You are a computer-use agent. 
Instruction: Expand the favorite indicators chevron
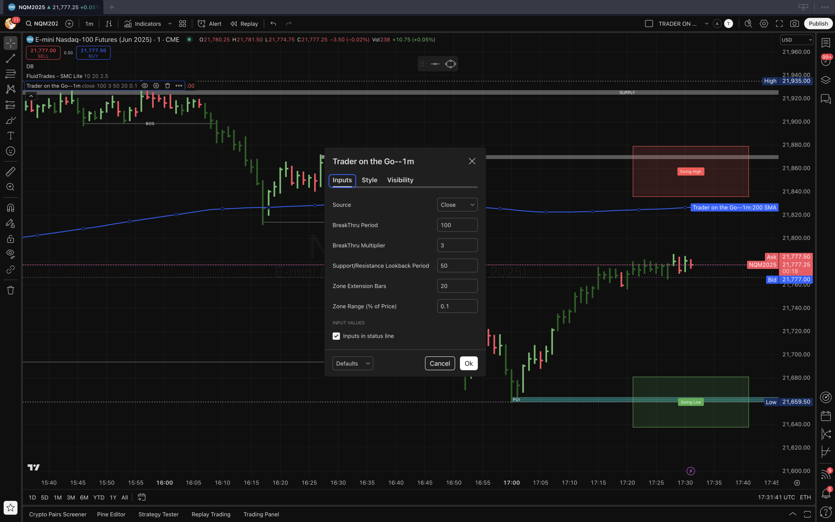pos(170,23)
